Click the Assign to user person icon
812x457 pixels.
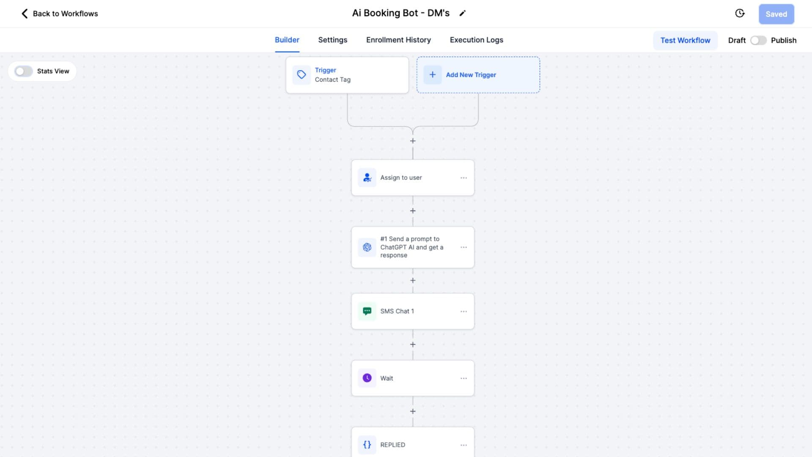tap(367, 178)
